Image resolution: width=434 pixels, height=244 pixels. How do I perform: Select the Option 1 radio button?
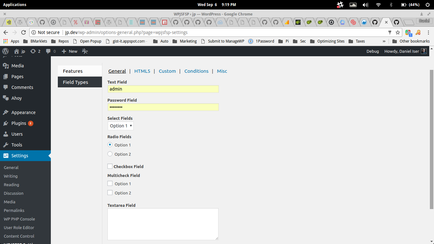[110, 145]
